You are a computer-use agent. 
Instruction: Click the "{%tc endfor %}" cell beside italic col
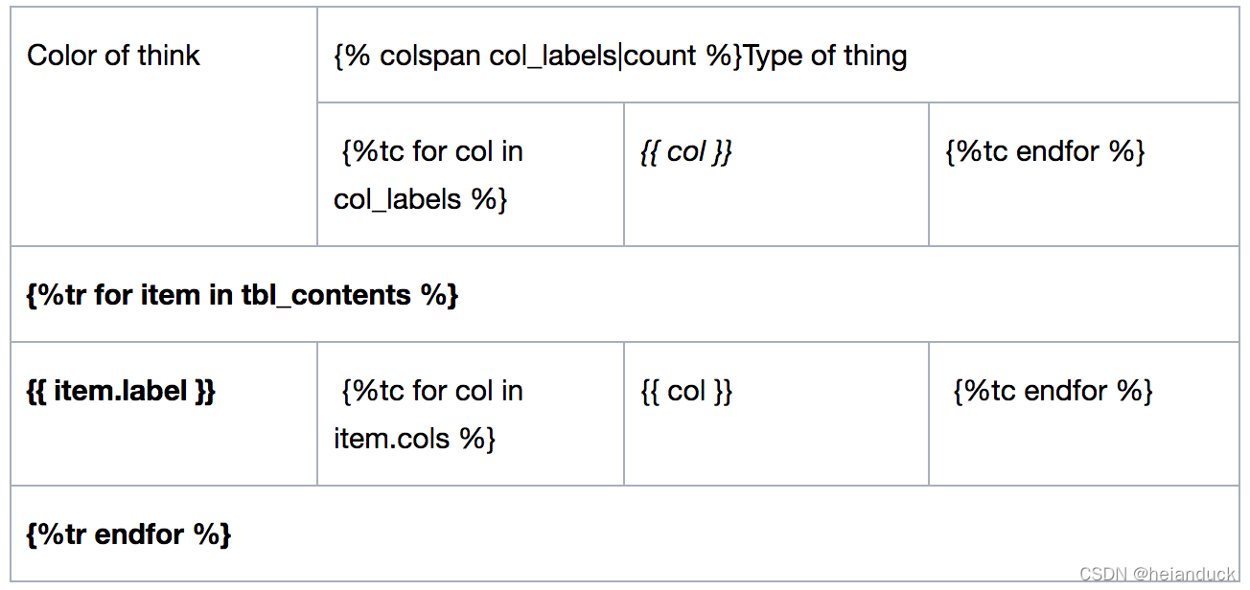(1084, 174)
